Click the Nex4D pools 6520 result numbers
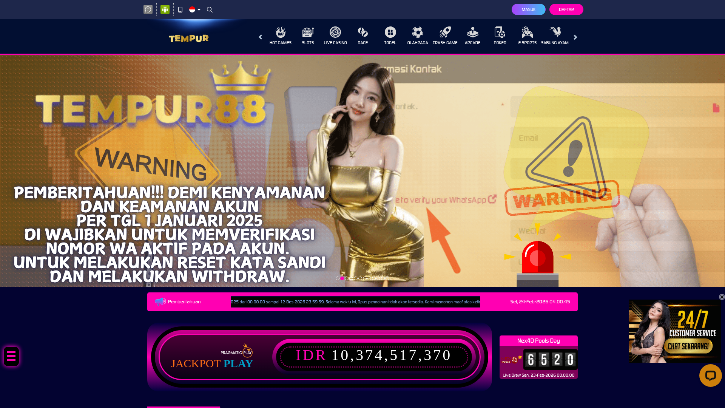This screenshot has width=725, height=408. (550, 360)
